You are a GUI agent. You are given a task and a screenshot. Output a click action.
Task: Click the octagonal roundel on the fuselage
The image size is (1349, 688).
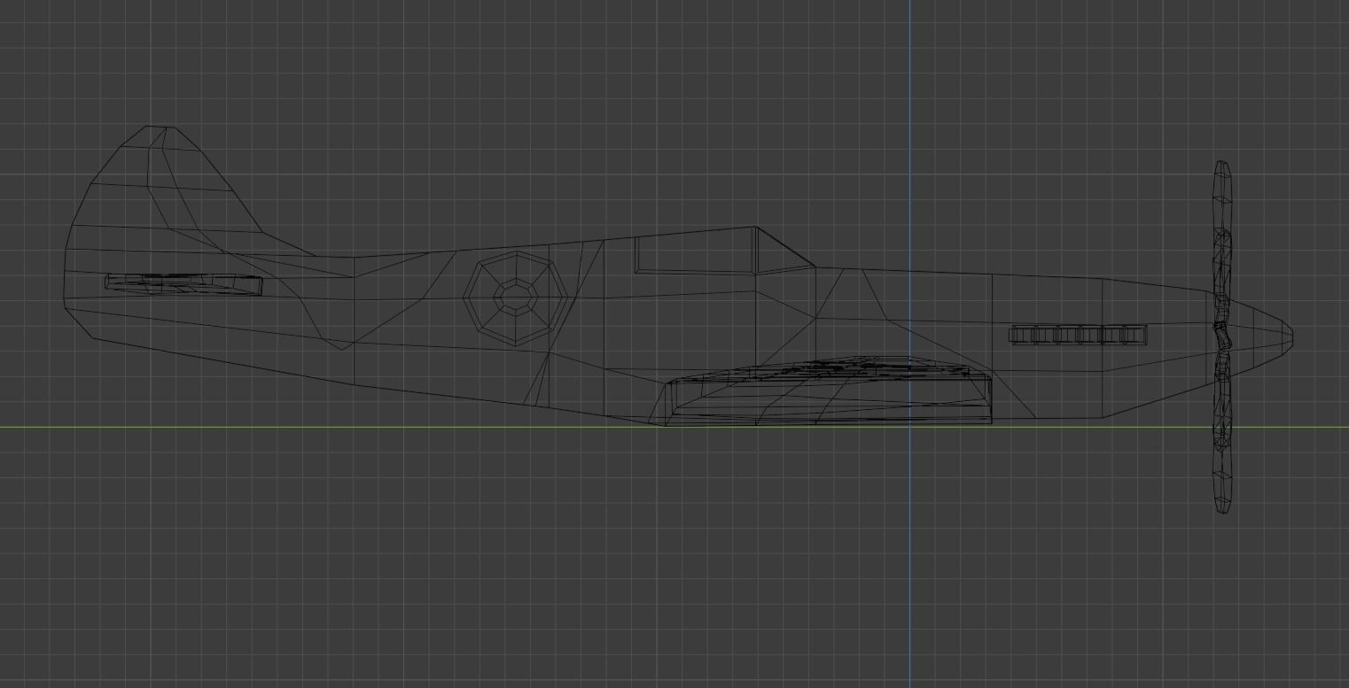click(514, 298)
